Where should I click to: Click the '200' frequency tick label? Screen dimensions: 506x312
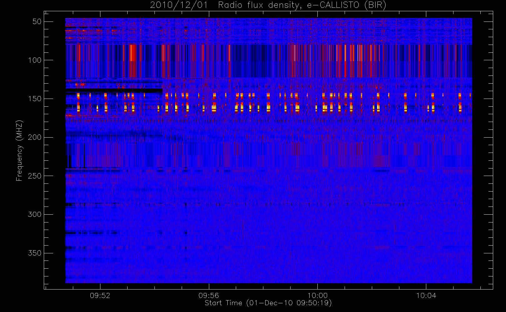[x=35, y=137]
